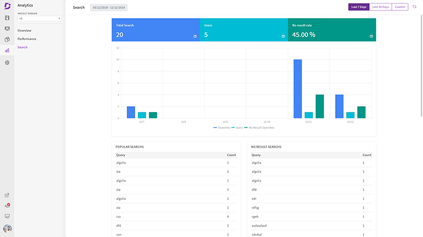Screen dimensions: 423x237
Task: Open the date range 05/12/2018 - 12/12/2018 picker
Action: [x=109, y=8]
